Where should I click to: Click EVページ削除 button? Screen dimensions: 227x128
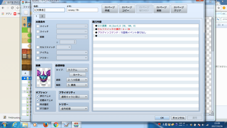162,9
